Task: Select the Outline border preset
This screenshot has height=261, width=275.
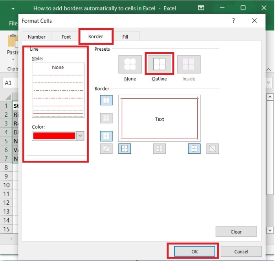Action: point(159,64)
